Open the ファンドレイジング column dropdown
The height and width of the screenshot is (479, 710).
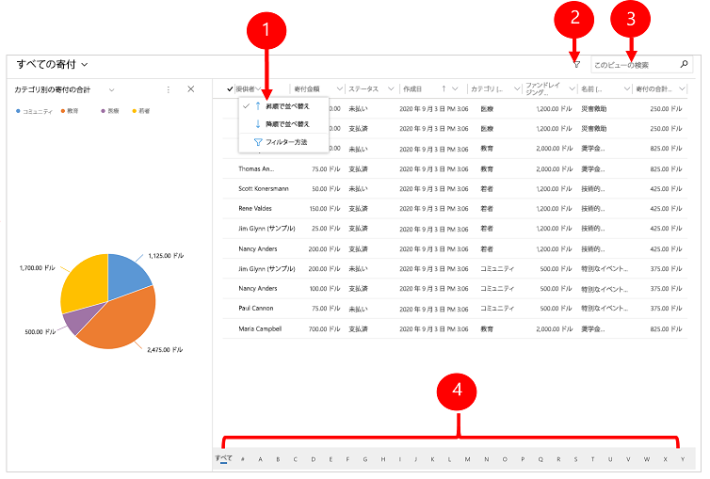pyautogui.click(x=572, y=88)
